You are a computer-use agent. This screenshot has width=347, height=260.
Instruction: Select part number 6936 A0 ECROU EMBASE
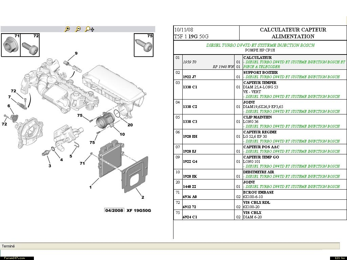(190, 197)
